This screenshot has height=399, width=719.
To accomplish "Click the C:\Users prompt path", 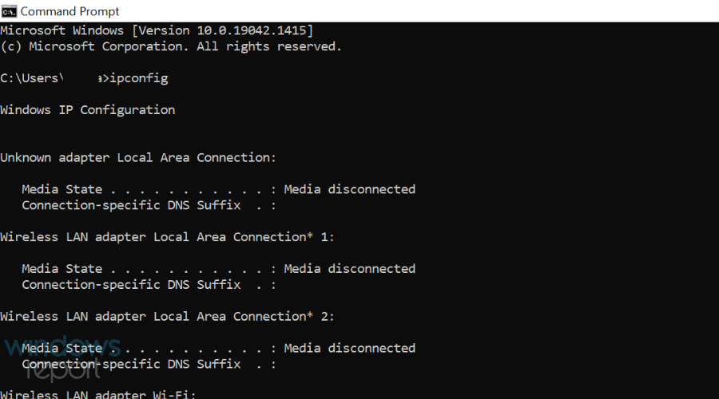I will pos(30,78).
